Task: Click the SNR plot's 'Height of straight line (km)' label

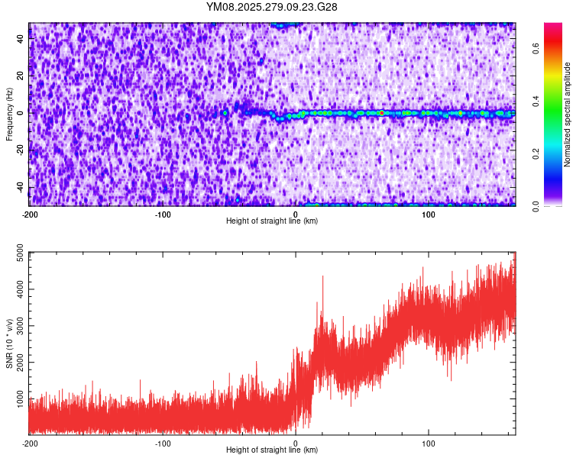Action: 272,450
